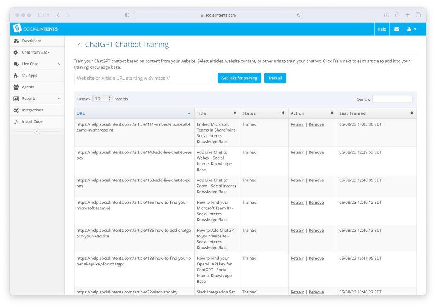Retrain the find-your-openai-api-key article
This screenshot has width=436, height=307.
pyautogui.click(x=297, y=259)
